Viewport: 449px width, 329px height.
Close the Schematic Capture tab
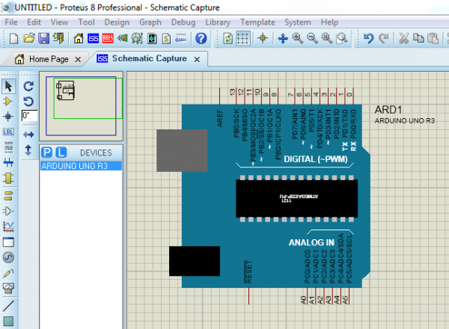click(x=198, y=59)
